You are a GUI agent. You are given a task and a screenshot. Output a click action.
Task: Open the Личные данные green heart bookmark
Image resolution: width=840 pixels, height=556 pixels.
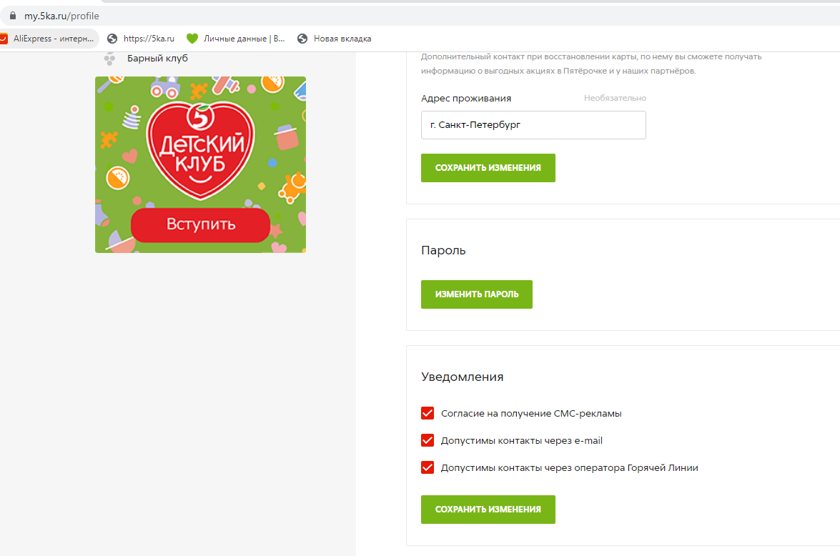[236, 39]
